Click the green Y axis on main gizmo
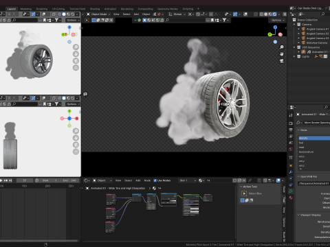This screenshot has width=330, height=247. (270, 34)
